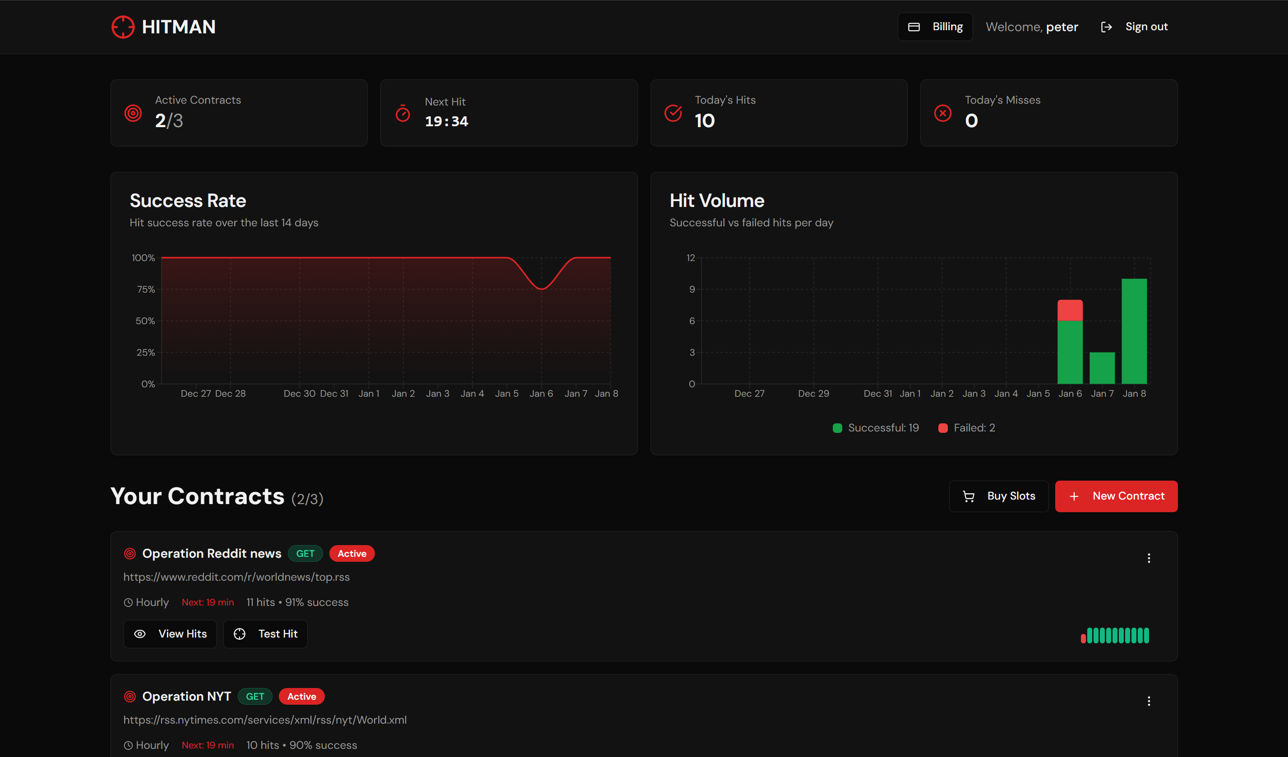1288x757 pixels.
Task: Click the Hitman crosshair logo icon
Action: click(x=123, y=27)
